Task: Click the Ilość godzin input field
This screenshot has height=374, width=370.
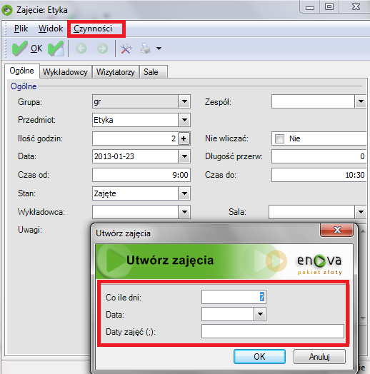Action: [x=135, y=138]
